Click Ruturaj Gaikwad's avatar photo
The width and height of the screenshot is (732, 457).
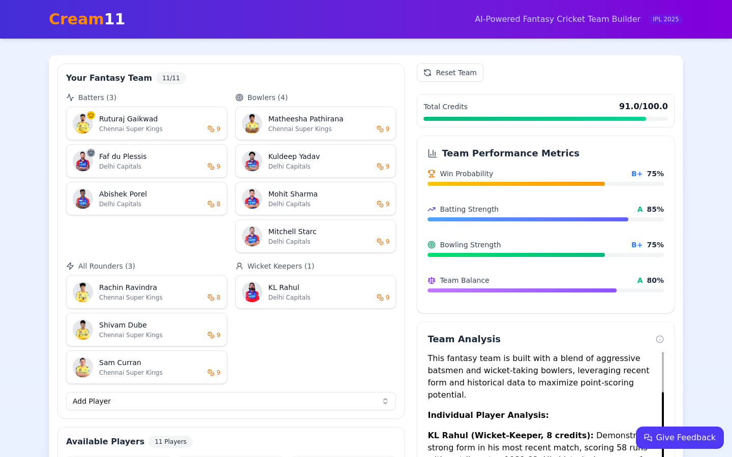83,123
